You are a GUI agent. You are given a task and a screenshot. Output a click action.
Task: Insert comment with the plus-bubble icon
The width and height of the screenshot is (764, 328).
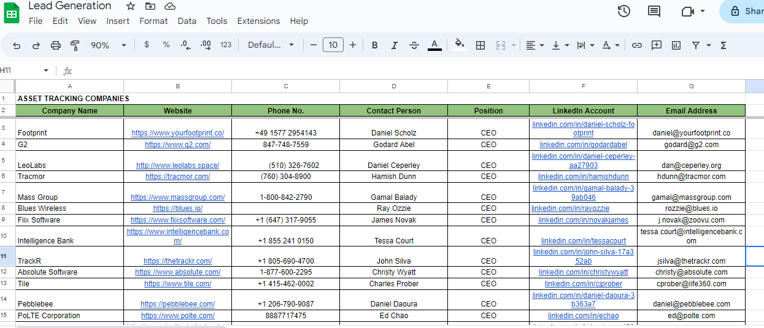(657, 45)
